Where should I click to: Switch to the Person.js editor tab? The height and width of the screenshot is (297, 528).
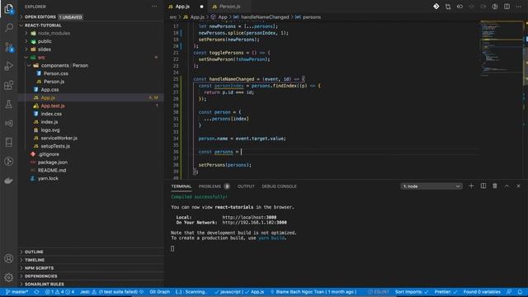230,7
